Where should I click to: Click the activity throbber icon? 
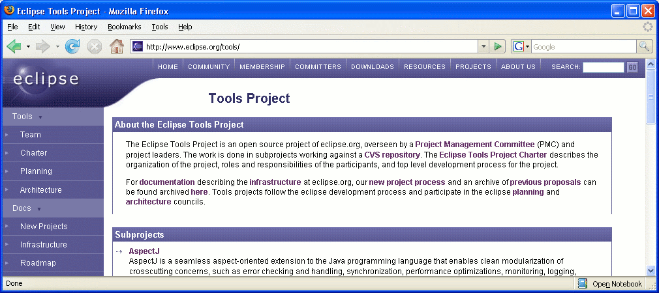pos(648,27)
